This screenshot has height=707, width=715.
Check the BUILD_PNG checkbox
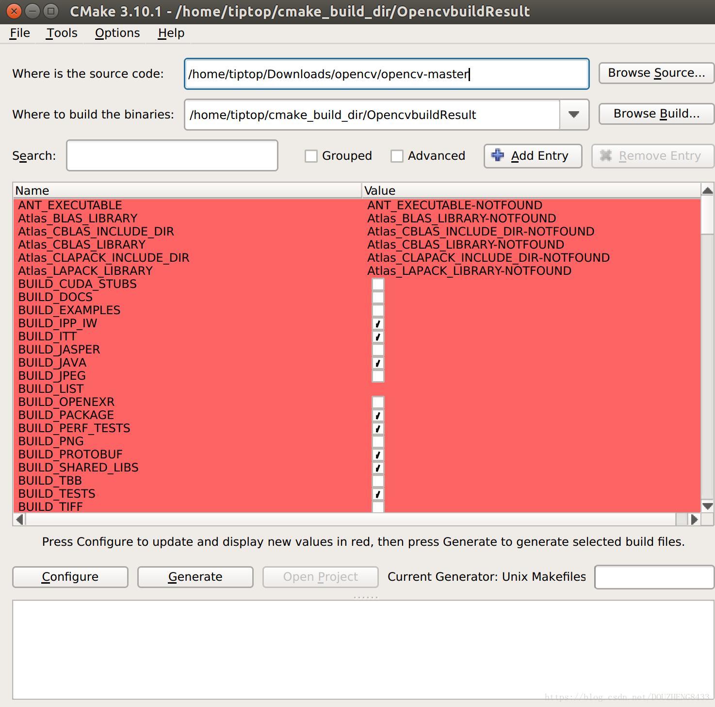coord(378,441)
